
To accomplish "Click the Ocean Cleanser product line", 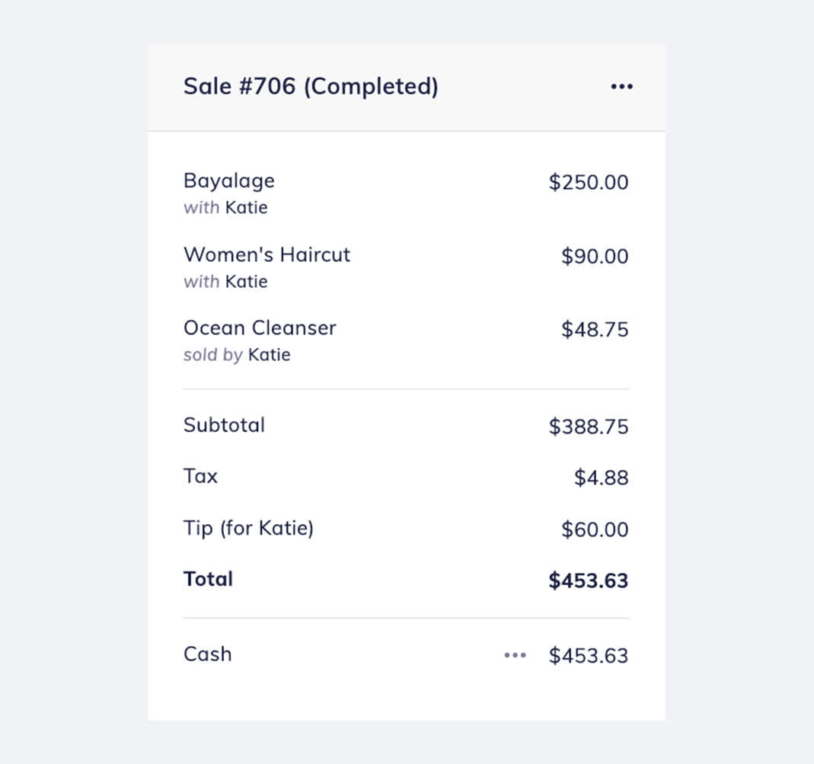I will (x=260, y=328).
